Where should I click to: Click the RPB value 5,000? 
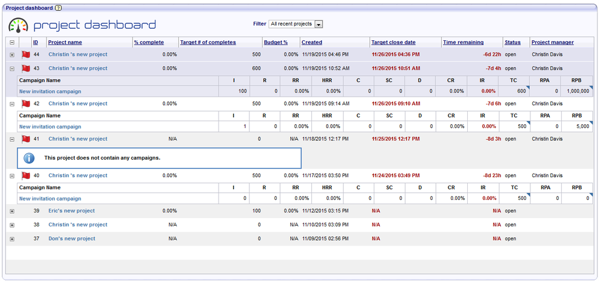click(x=583, y=127)
